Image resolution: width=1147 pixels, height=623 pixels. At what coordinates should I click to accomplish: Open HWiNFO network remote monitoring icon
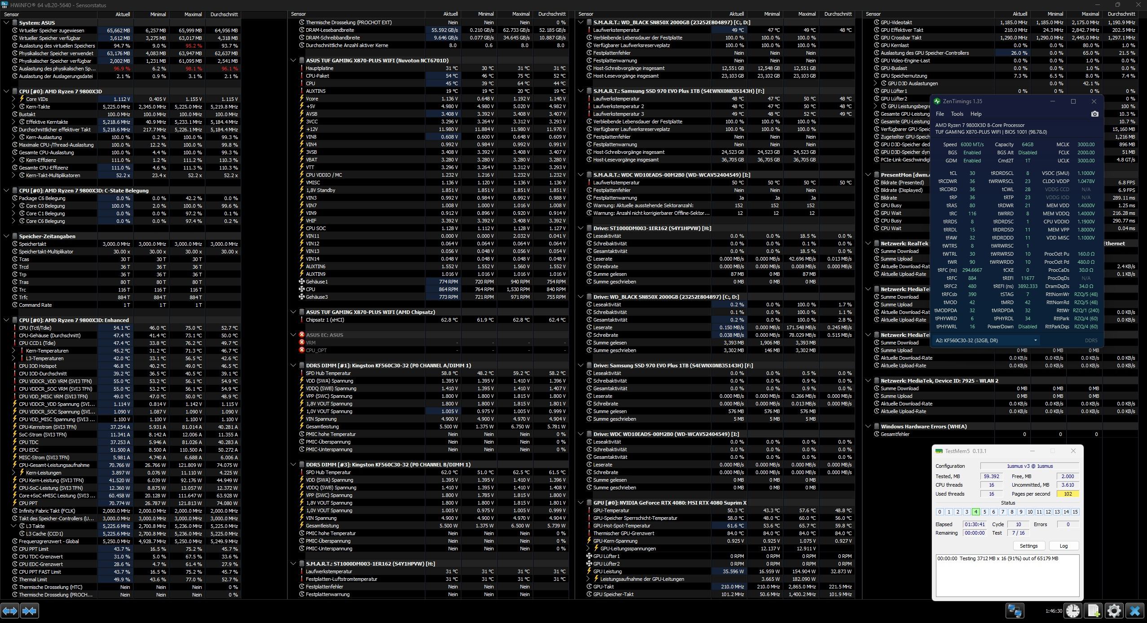[1015, 611]
